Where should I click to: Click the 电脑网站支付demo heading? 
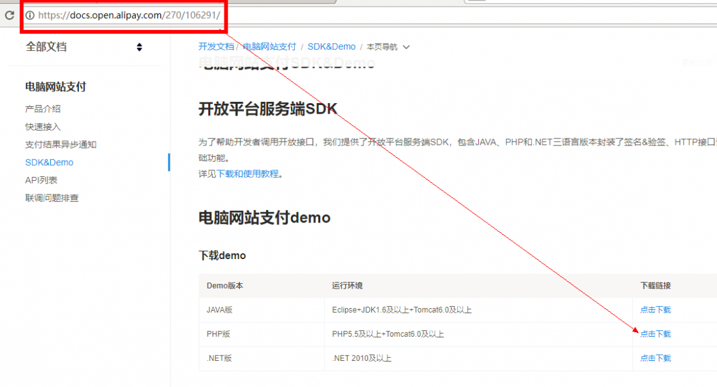(x=264, y=218)
